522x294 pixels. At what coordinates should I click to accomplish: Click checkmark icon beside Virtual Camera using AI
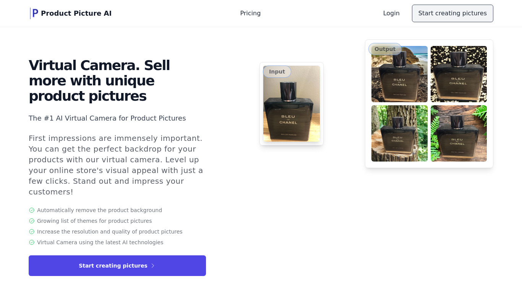32,242
